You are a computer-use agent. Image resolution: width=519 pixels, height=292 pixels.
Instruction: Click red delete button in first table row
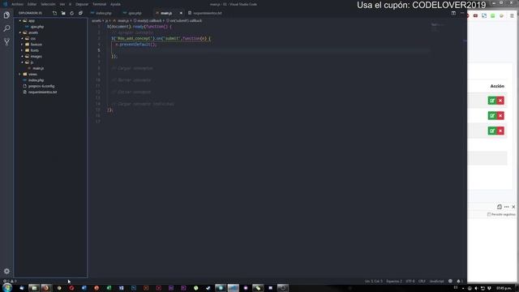(x=500, y=101)
